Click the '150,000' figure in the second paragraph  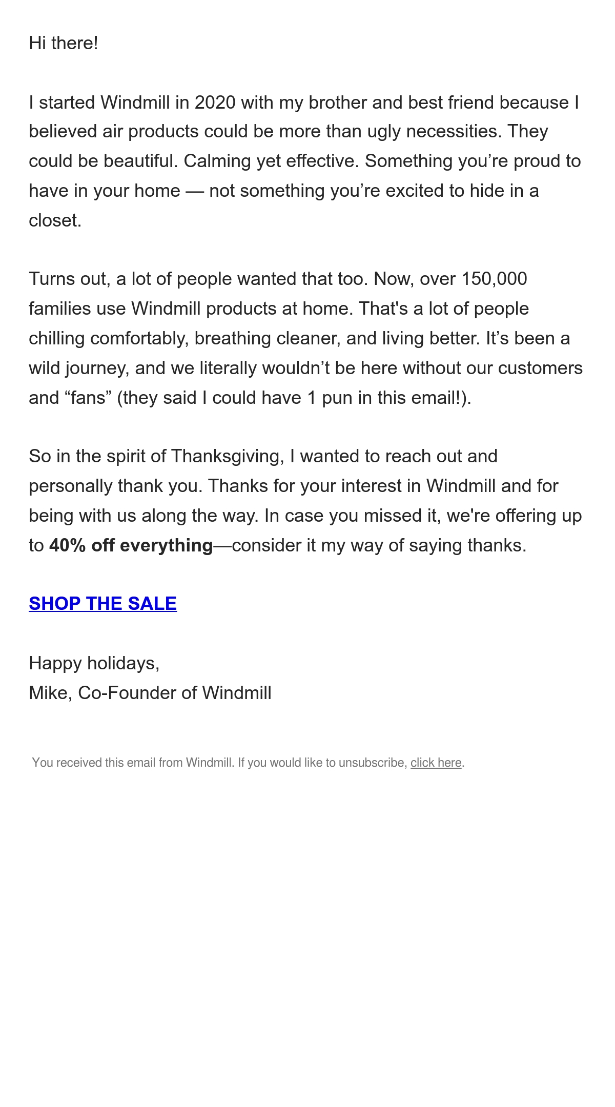point(494,279)
